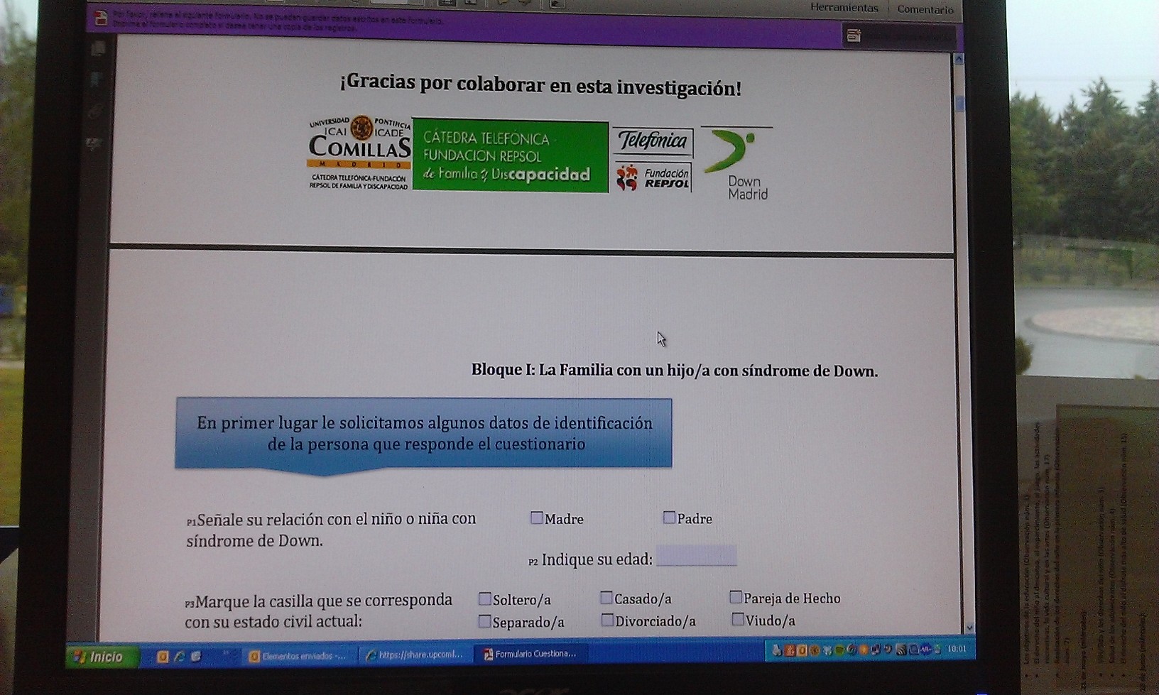The height and width of the screenshot is (695, 1159).
Task: Switch to Elementos enviados taskbar window
Action: (x=298, y=656)
